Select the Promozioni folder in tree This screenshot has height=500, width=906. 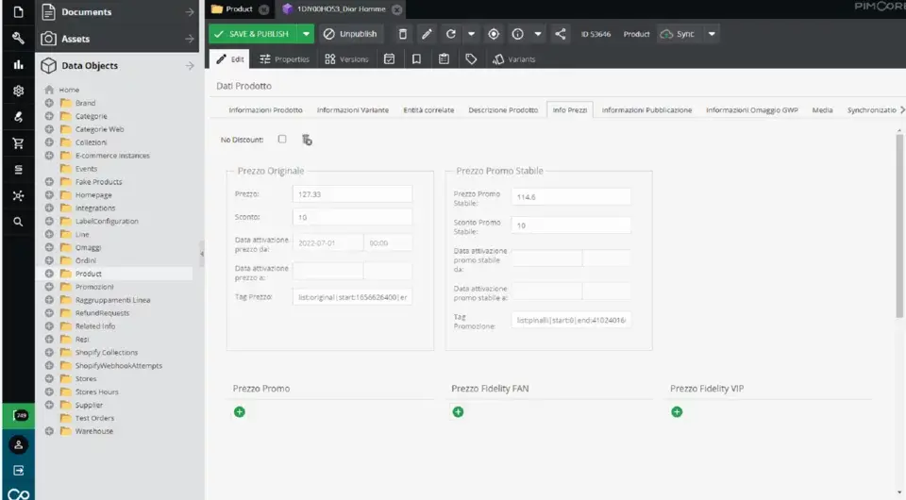click(x=94, y=287)
